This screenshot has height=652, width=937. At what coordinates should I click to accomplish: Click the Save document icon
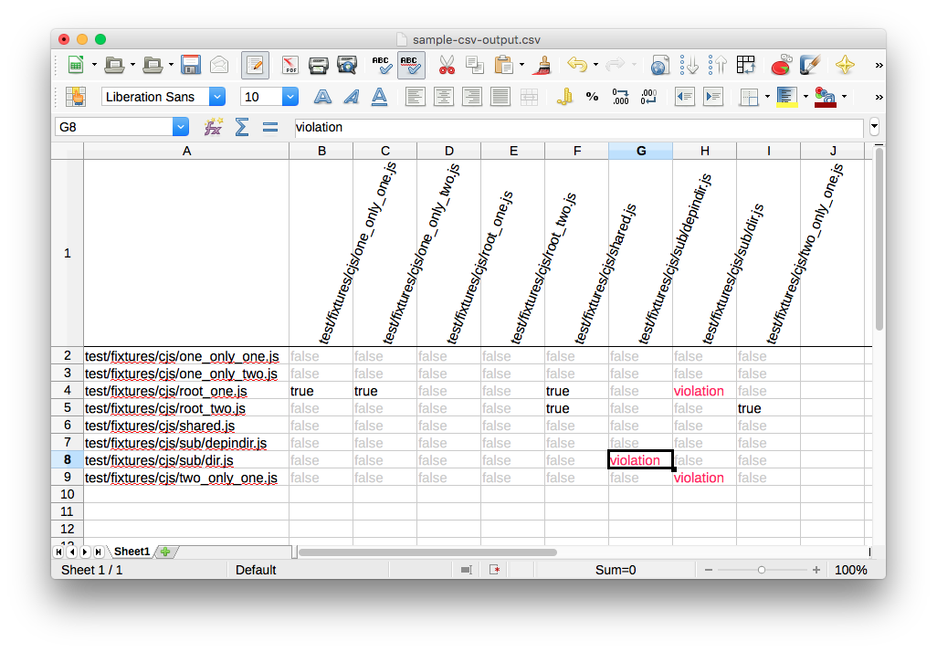tap(191, 65)
